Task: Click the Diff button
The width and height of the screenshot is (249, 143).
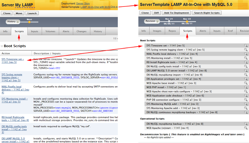Action: pyautogui.click(x=156, y=13)
